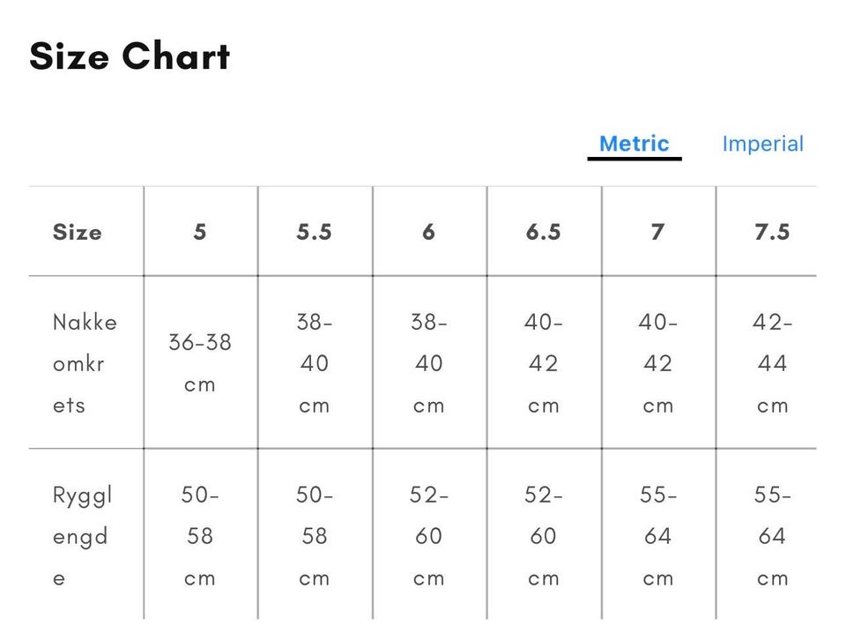The image size is (846, 633).
Task: Click back length for size 7
Action: click(x=657, y=536)
